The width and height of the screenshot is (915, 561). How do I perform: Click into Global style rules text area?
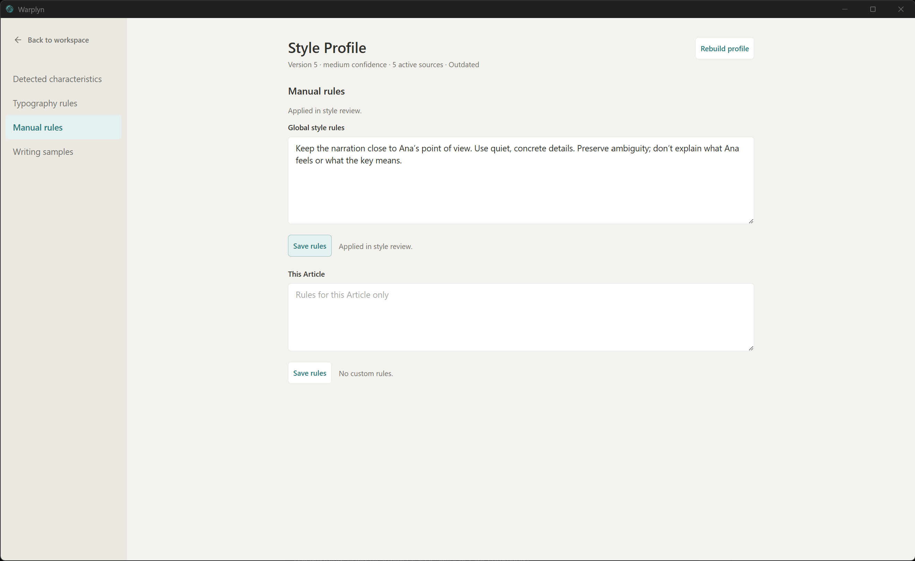[521, 180]
